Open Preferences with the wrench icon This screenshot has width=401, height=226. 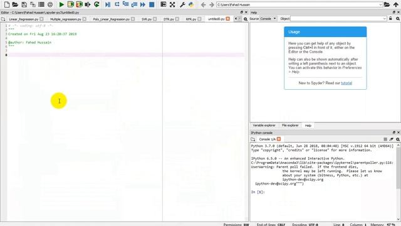tap(182, 4)
